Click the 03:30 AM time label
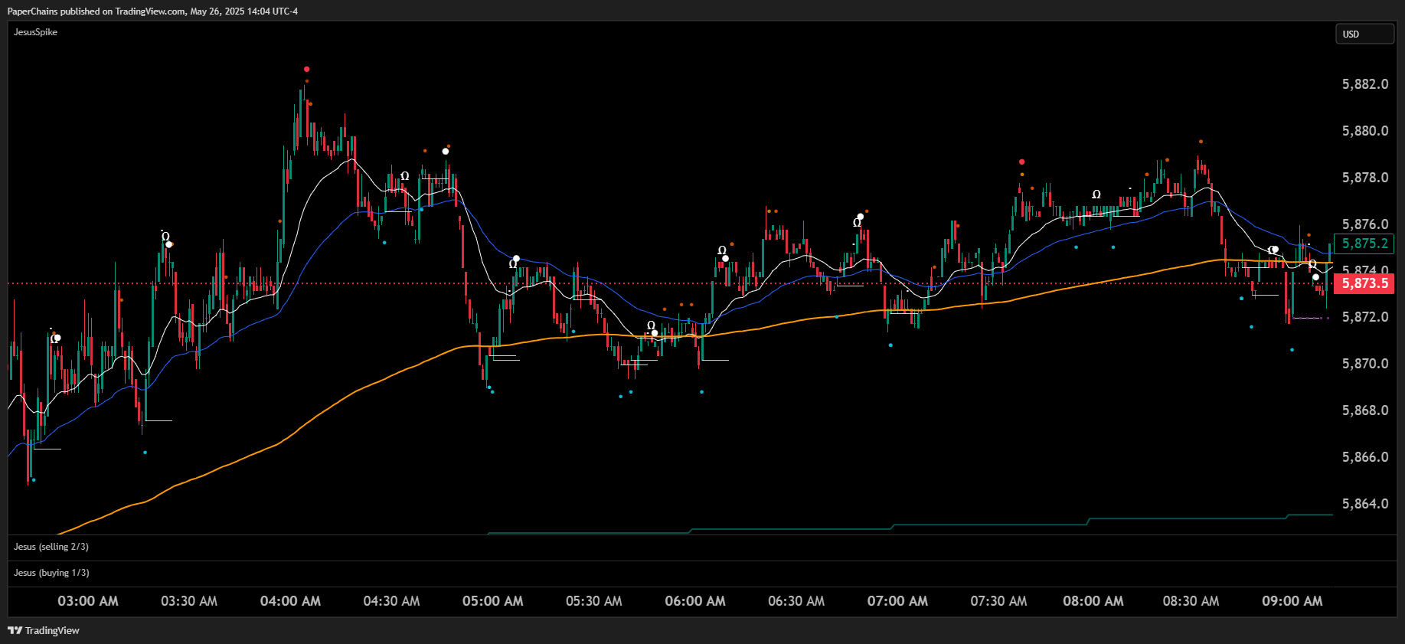 tap(189, 601)
